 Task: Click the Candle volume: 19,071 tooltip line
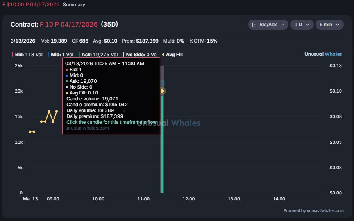pyautogui.click(x=92, y=99)
